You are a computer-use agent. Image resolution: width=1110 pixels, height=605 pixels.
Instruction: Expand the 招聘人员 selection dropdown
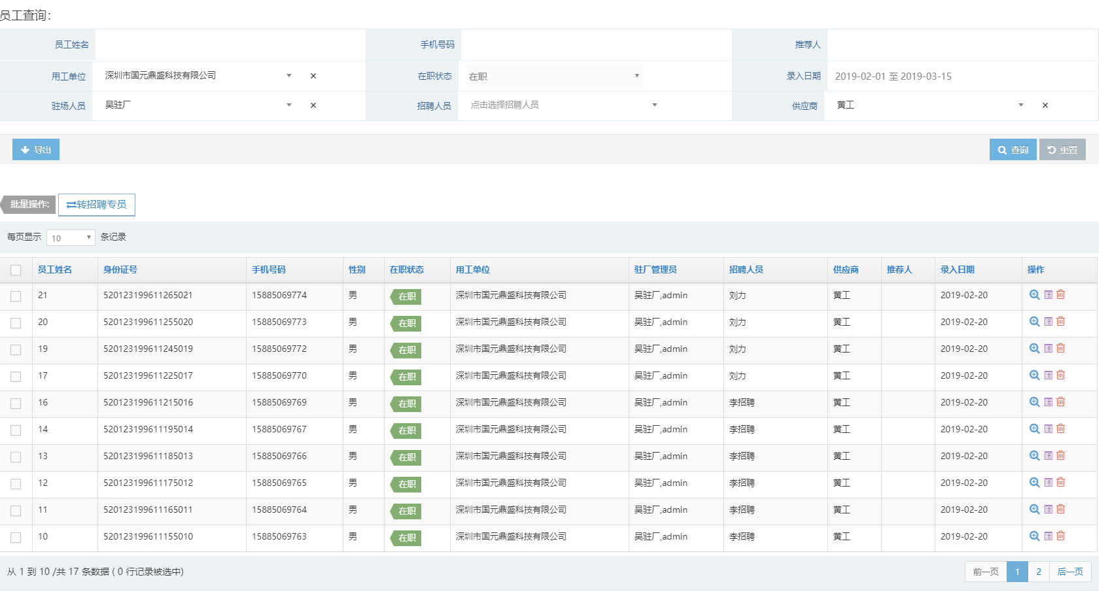click(x=564, y=105)
